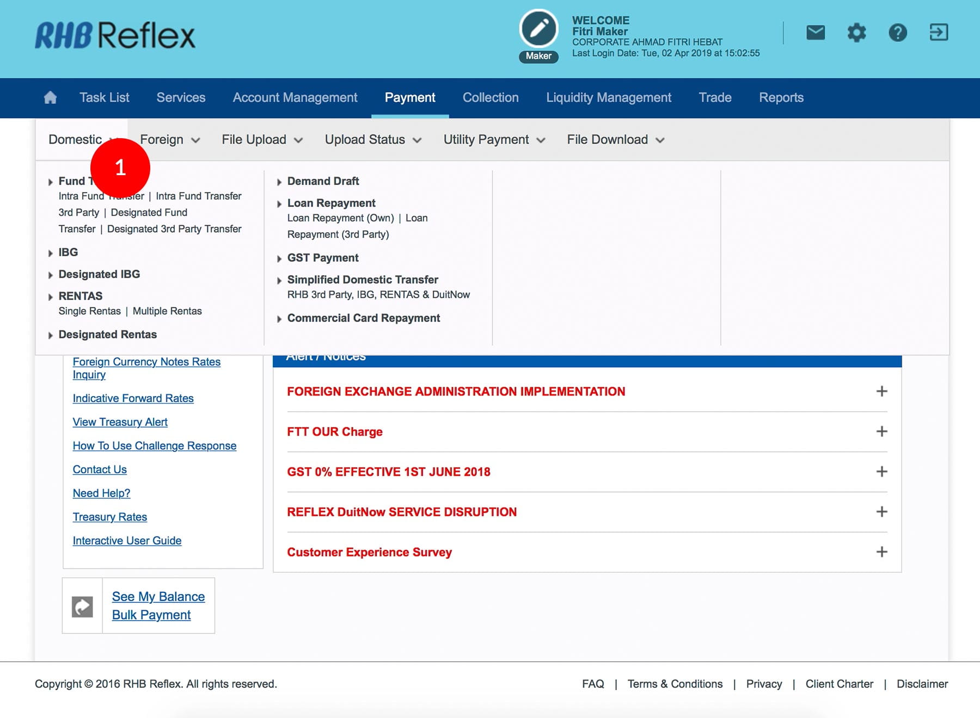Screen dimensions: 980x718
Task: Open the Interactive User Guide link
Action: (x=127, y=541)
